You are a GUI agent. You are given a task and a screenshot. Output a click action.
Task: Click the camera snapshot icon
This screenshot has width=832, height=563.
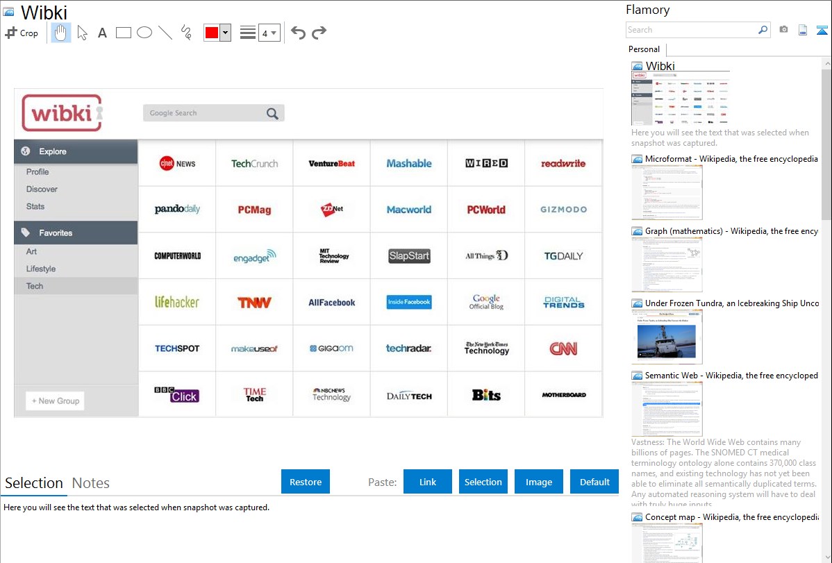tap(783, 30)
